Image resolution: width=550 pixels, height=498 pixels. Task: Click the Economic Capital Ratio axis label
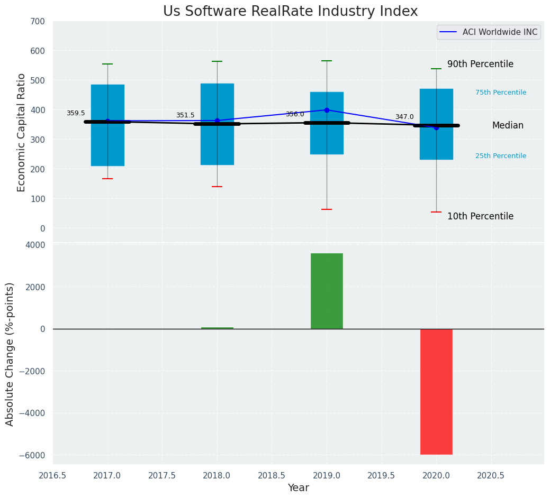pyautogui.click(x=22, y=132)
